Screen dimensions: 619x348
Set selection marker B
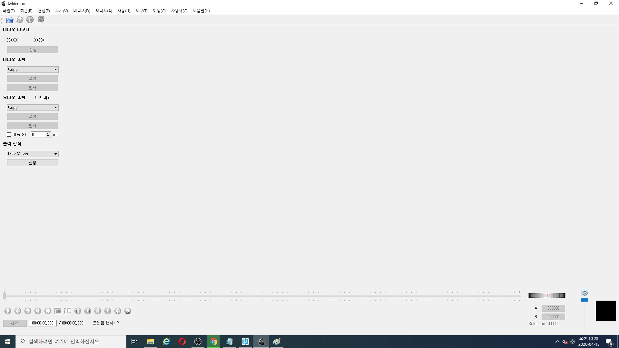tap(68, 311)
